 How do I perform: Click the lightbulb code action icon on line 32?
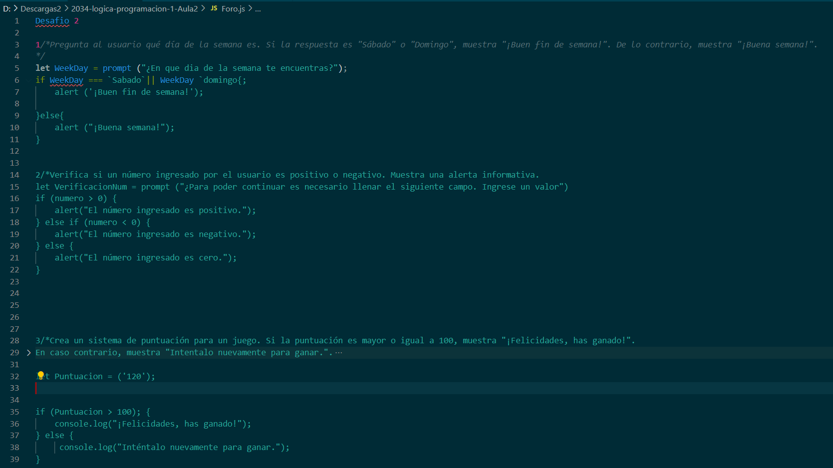pos(40,375)
